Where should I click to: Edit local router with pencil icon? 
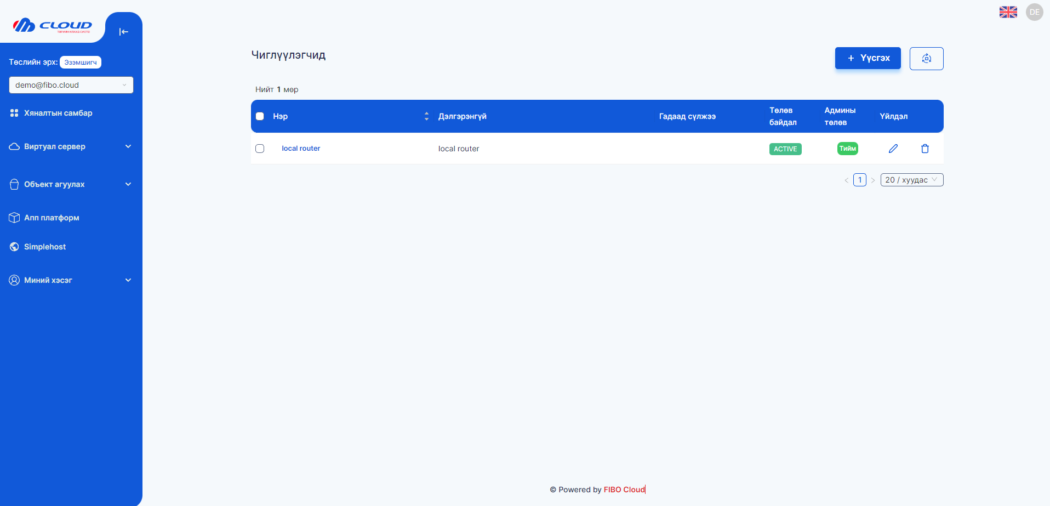pos(893,149)
